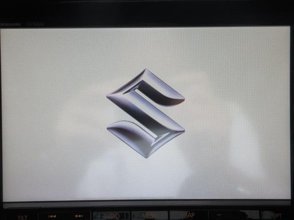Switch to the MAP view
Screen dimensions: 294x220
click(188, 215)
